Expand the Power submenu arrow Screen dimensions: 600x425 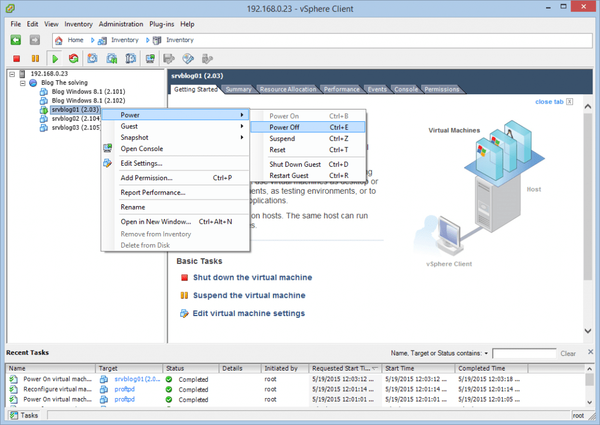pyautogui.click(x=243, y=115)
